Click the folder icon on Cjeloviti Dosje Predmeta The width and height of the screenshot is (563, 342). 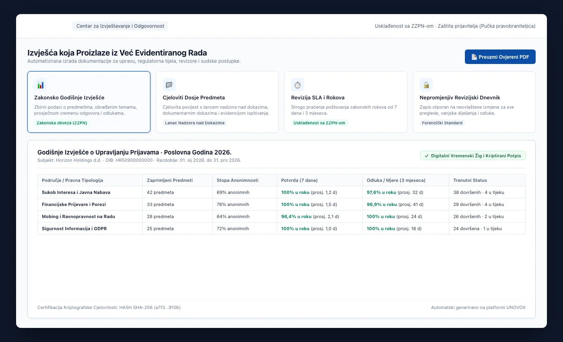click(x=169, y=84)
